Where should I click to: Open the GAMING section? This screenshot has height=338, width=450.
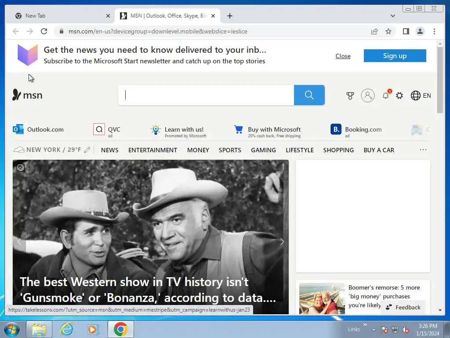point(264,150)
